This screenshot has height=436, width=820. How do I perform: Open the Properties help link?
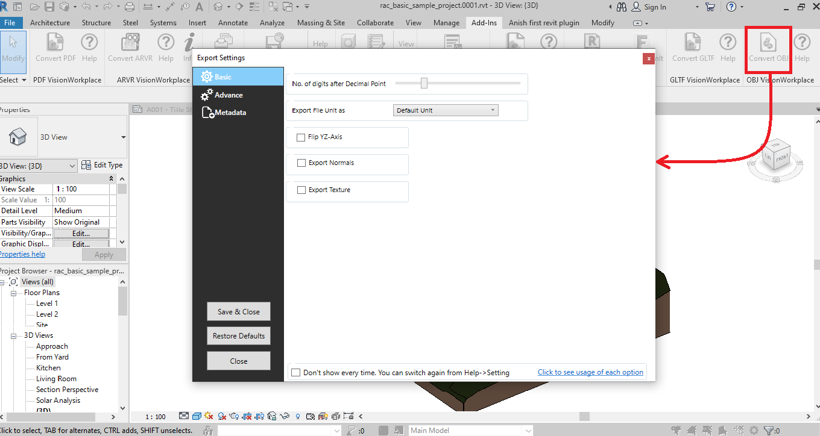[22, 254]
